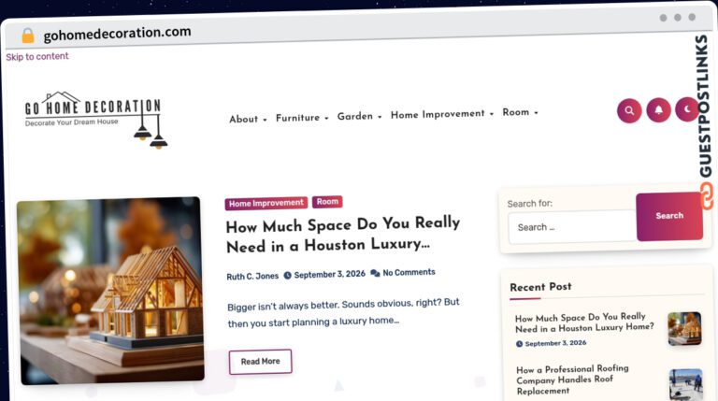Open the wooden house model featured image

click(x=110, y=291)
